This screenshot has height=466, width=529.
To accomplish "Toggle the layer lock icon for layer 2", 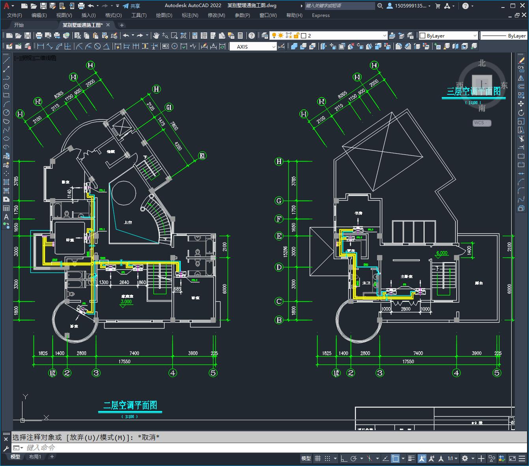I will click(296, 36).
